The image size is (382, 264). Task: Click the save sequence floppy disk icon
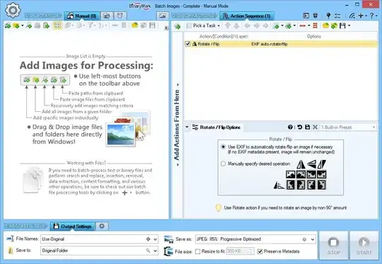[x=342, y=25]
